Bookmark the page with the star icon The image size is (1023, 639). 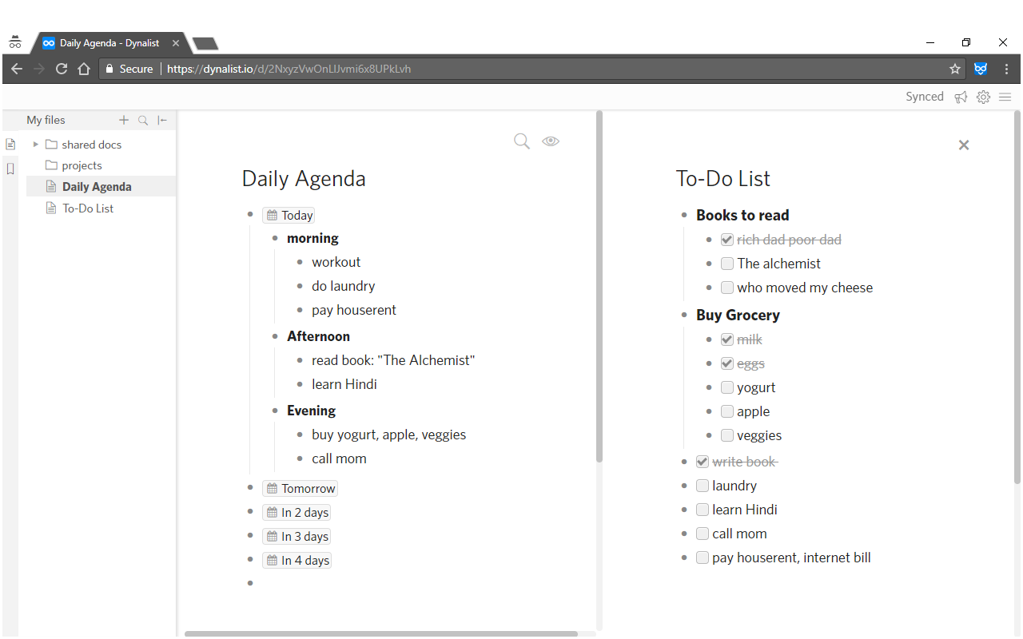(x=955, y=69)
